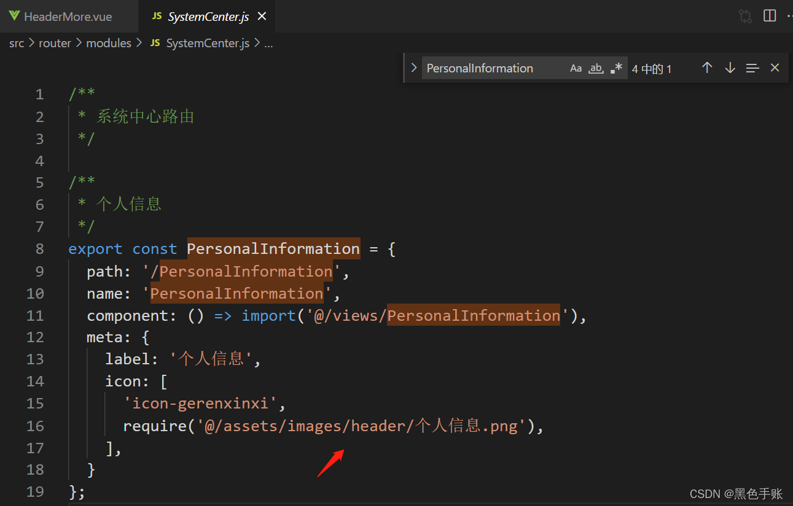The image size is (793, 506).
Task: Click the export keyword on line 8
Action: click(x=95, y=249)
